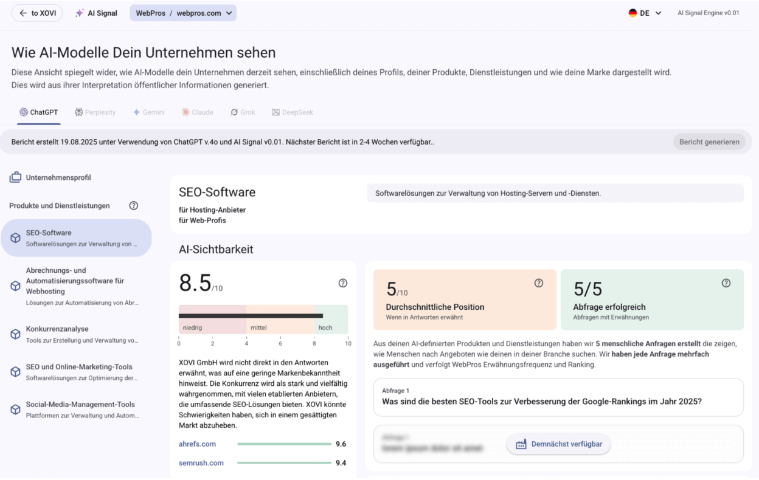Open Unternehmensprofil in the sidebar

50,177
